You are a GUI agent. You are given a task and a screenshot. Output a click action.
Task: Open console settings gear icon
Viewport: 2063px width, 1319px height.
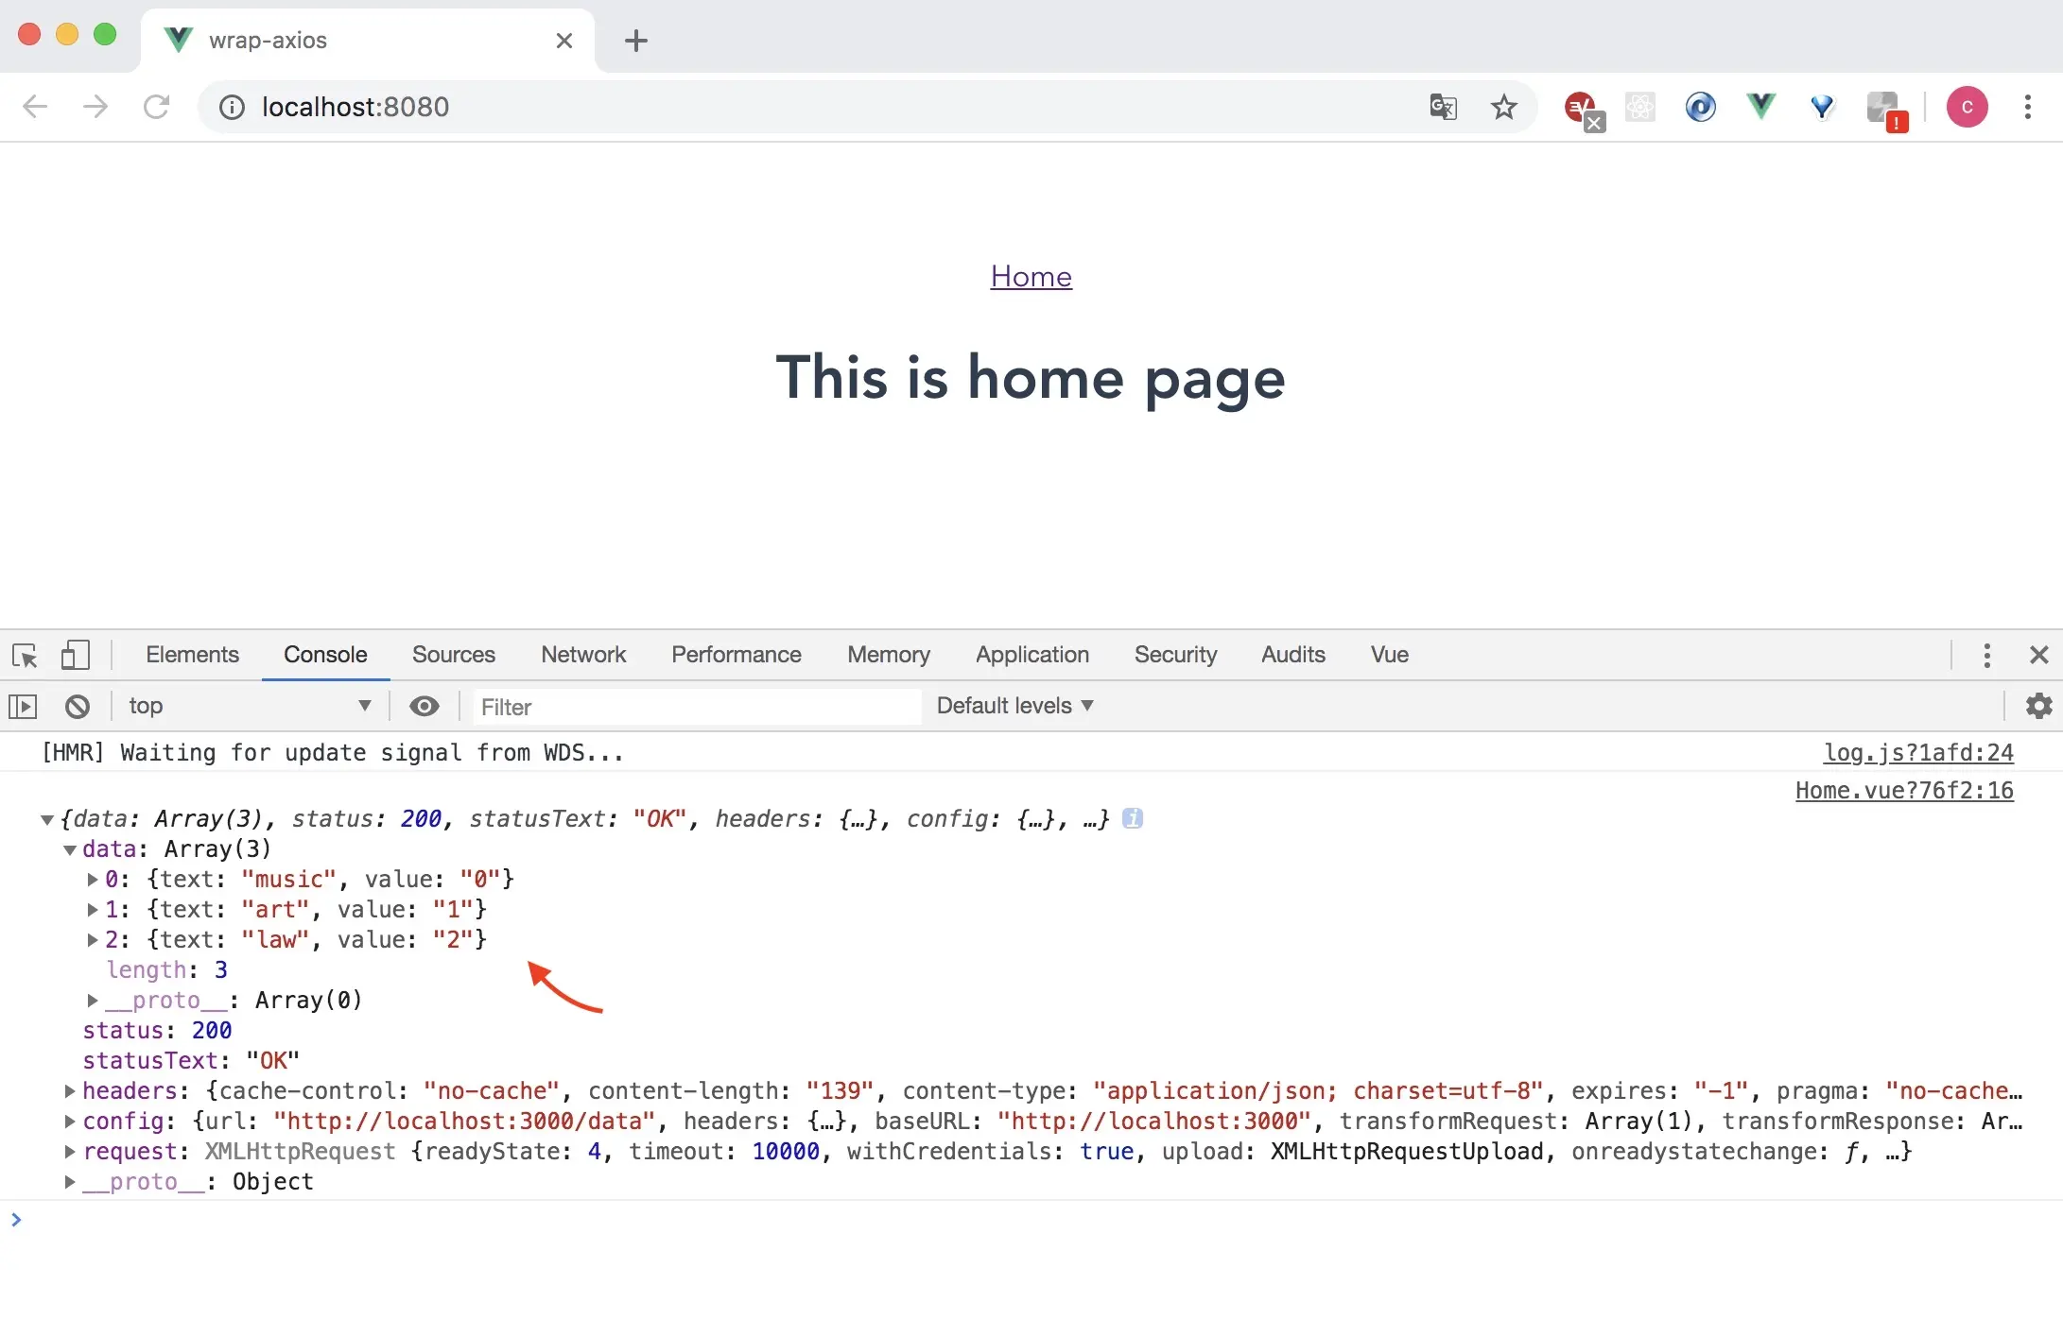pos(2038,706)
